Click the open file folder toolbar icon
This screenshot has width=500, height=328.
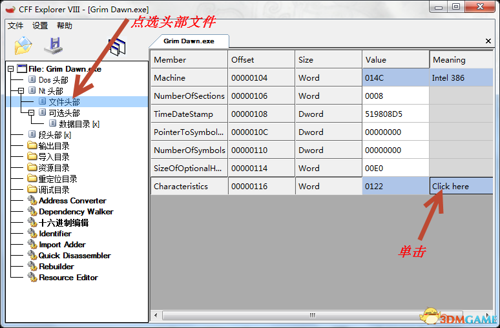pyautogui.click(x=23, y=46)
